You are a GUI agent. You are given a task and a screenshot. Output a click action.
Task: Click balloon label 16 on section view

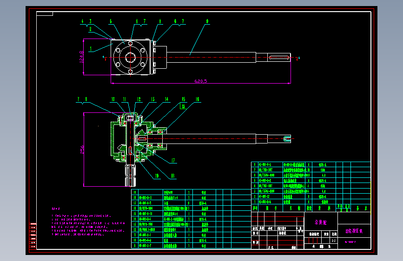pos(197,99)
